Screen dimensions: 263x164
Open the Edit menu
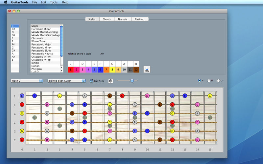click(x=43, y=2)
